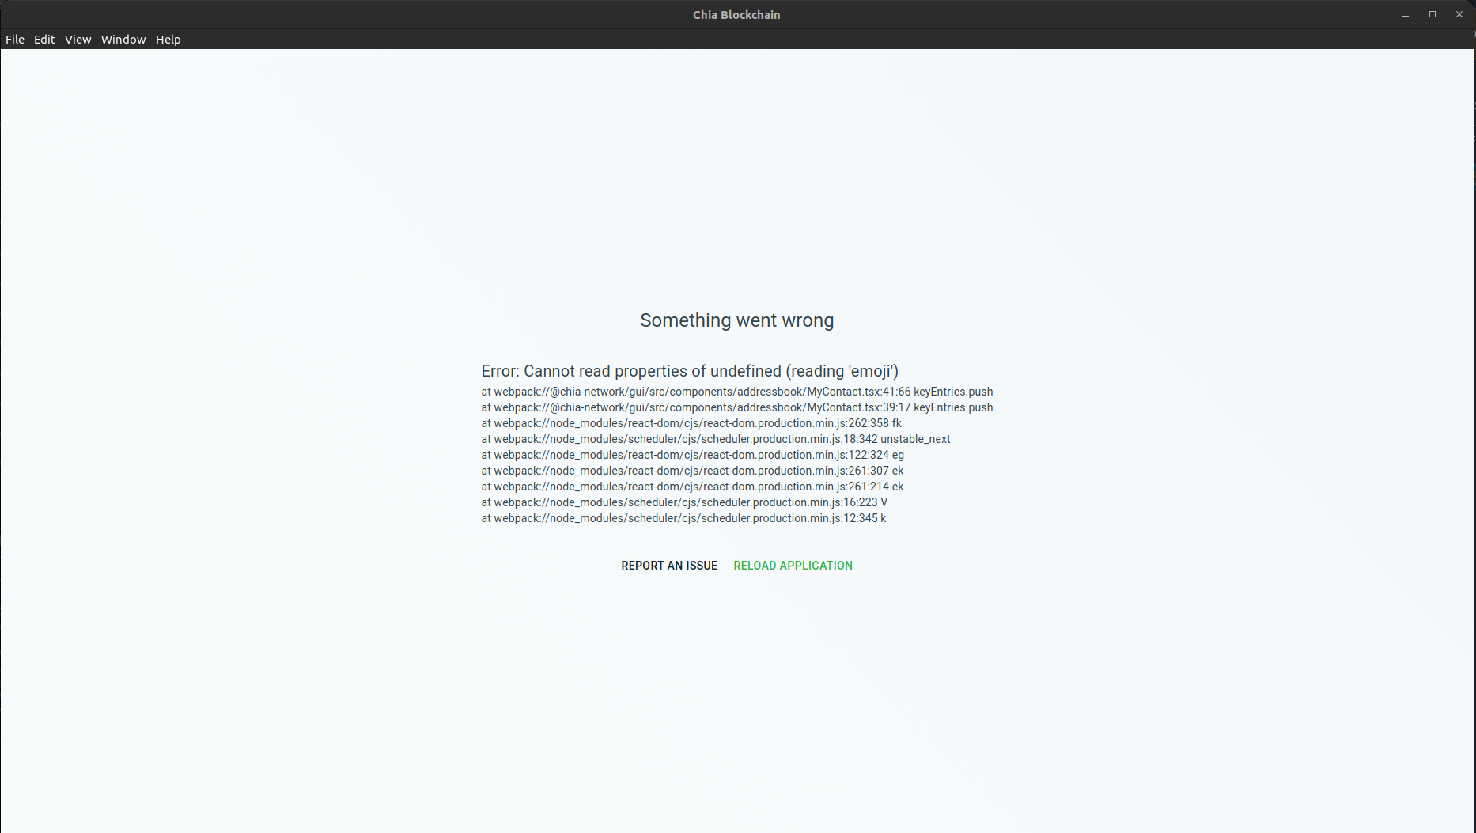
Task: Click the MyContact.tsx:39:17 stack trace line
Action: coord(736,407)
